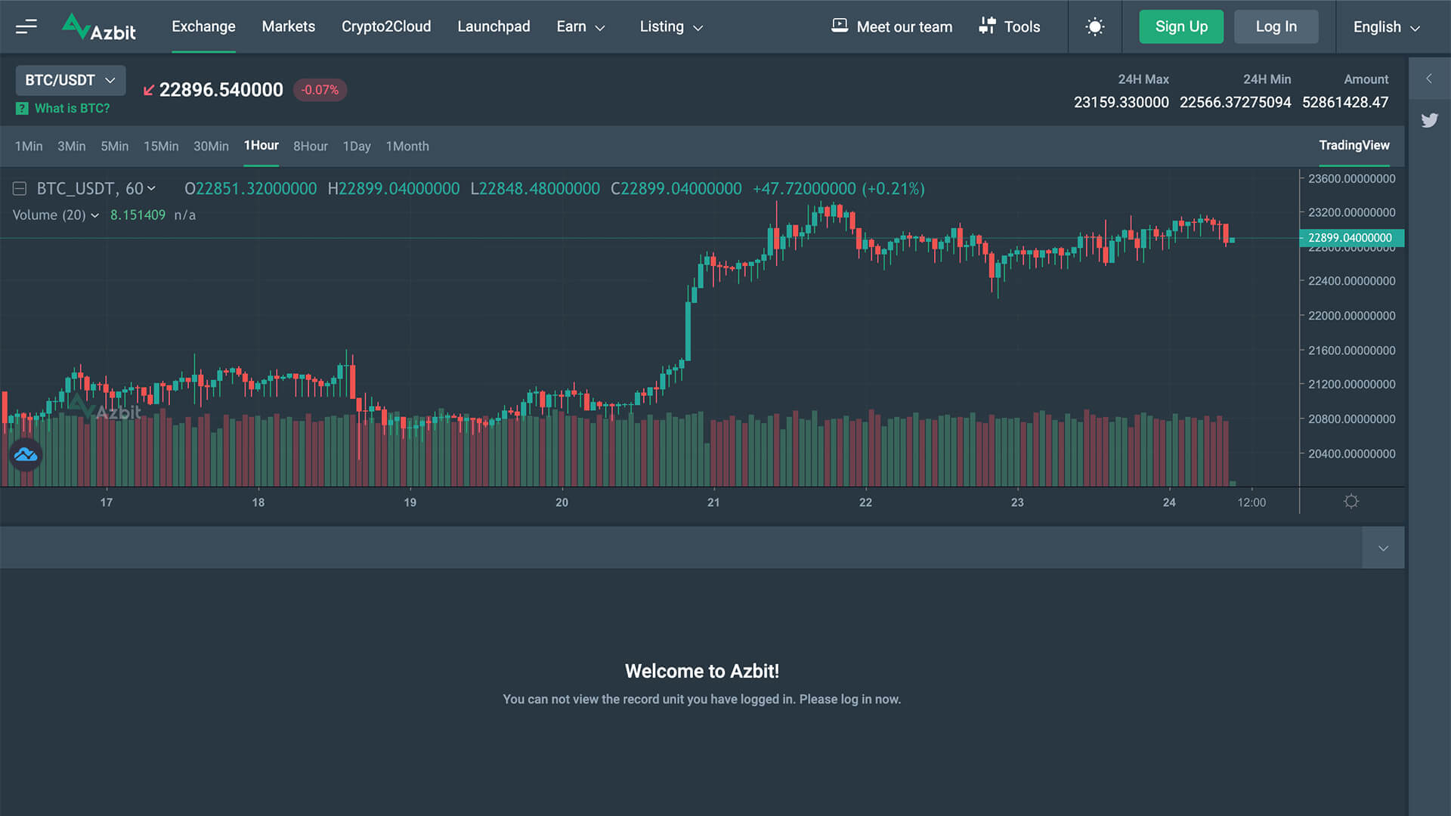Collapse right sidebar with arrow icon
Screen dimensions: 1451x816
click(x=1429, y=79)
